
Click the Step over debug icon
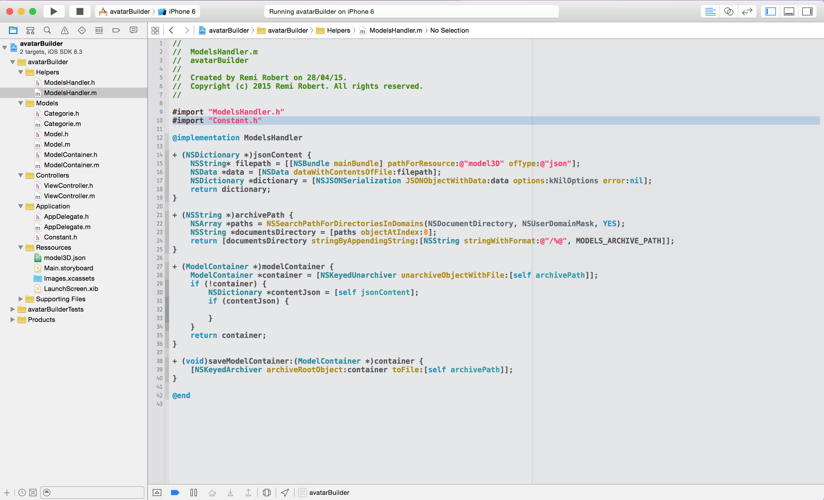click(212, 492)
